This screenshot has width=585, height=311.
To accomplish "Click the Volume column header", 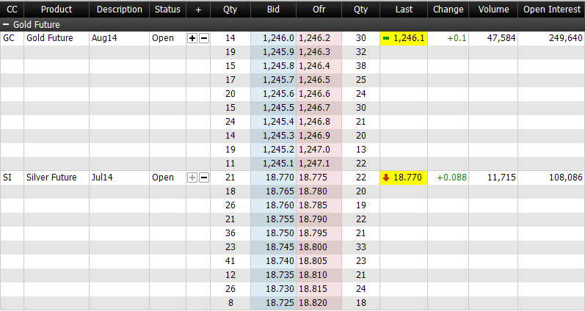I will [493, 10].
